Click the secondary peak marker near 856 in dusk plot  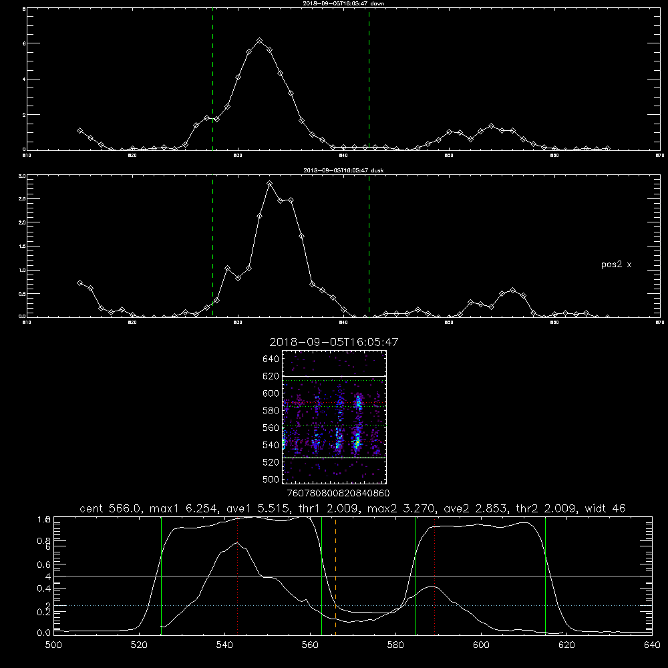coord(512,290)
